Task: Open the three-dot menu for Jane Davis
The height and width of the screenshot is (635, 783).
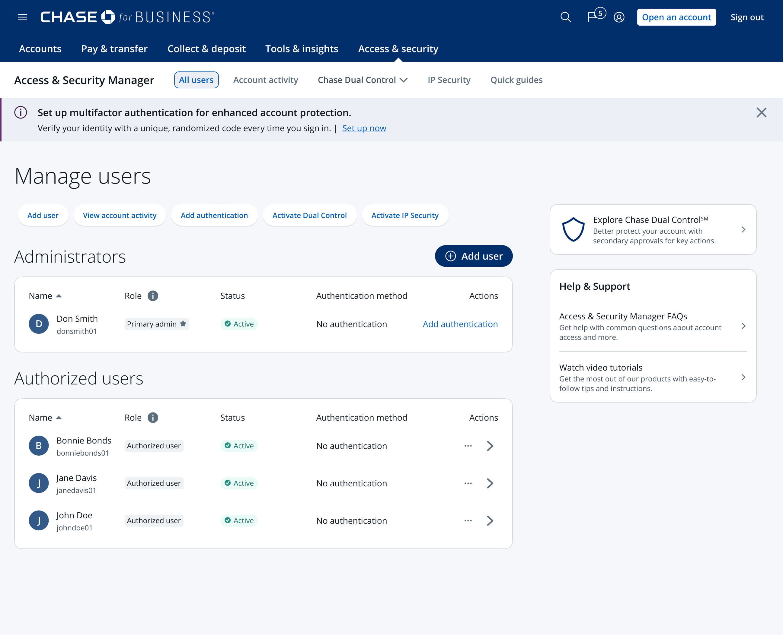Action: click(x=468, y=483)
